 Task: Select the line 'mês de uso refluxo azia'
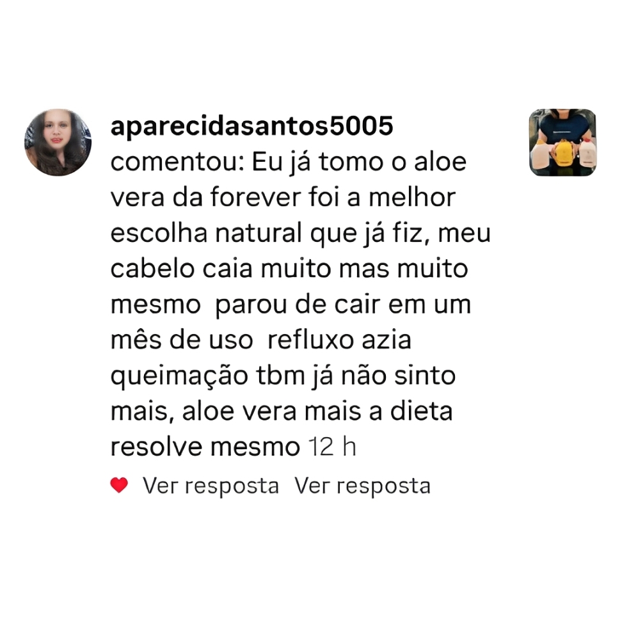click(260, 340)
